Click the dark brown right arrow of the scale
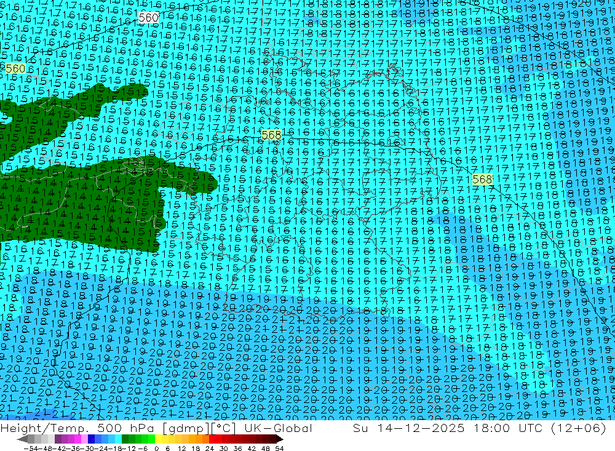This screenshot has width=615, height=451. (x=280, y=439)
